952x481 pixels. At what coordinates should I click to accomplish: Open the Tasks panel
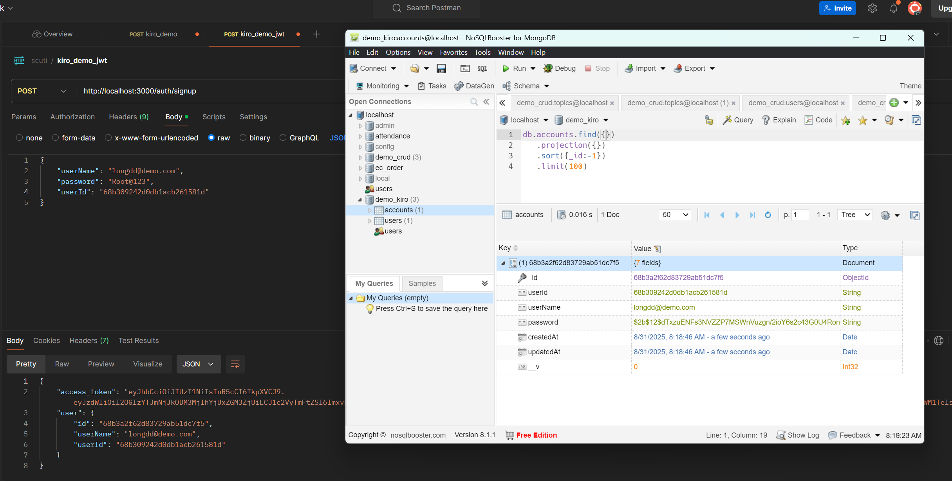click(x=432, y=86)
